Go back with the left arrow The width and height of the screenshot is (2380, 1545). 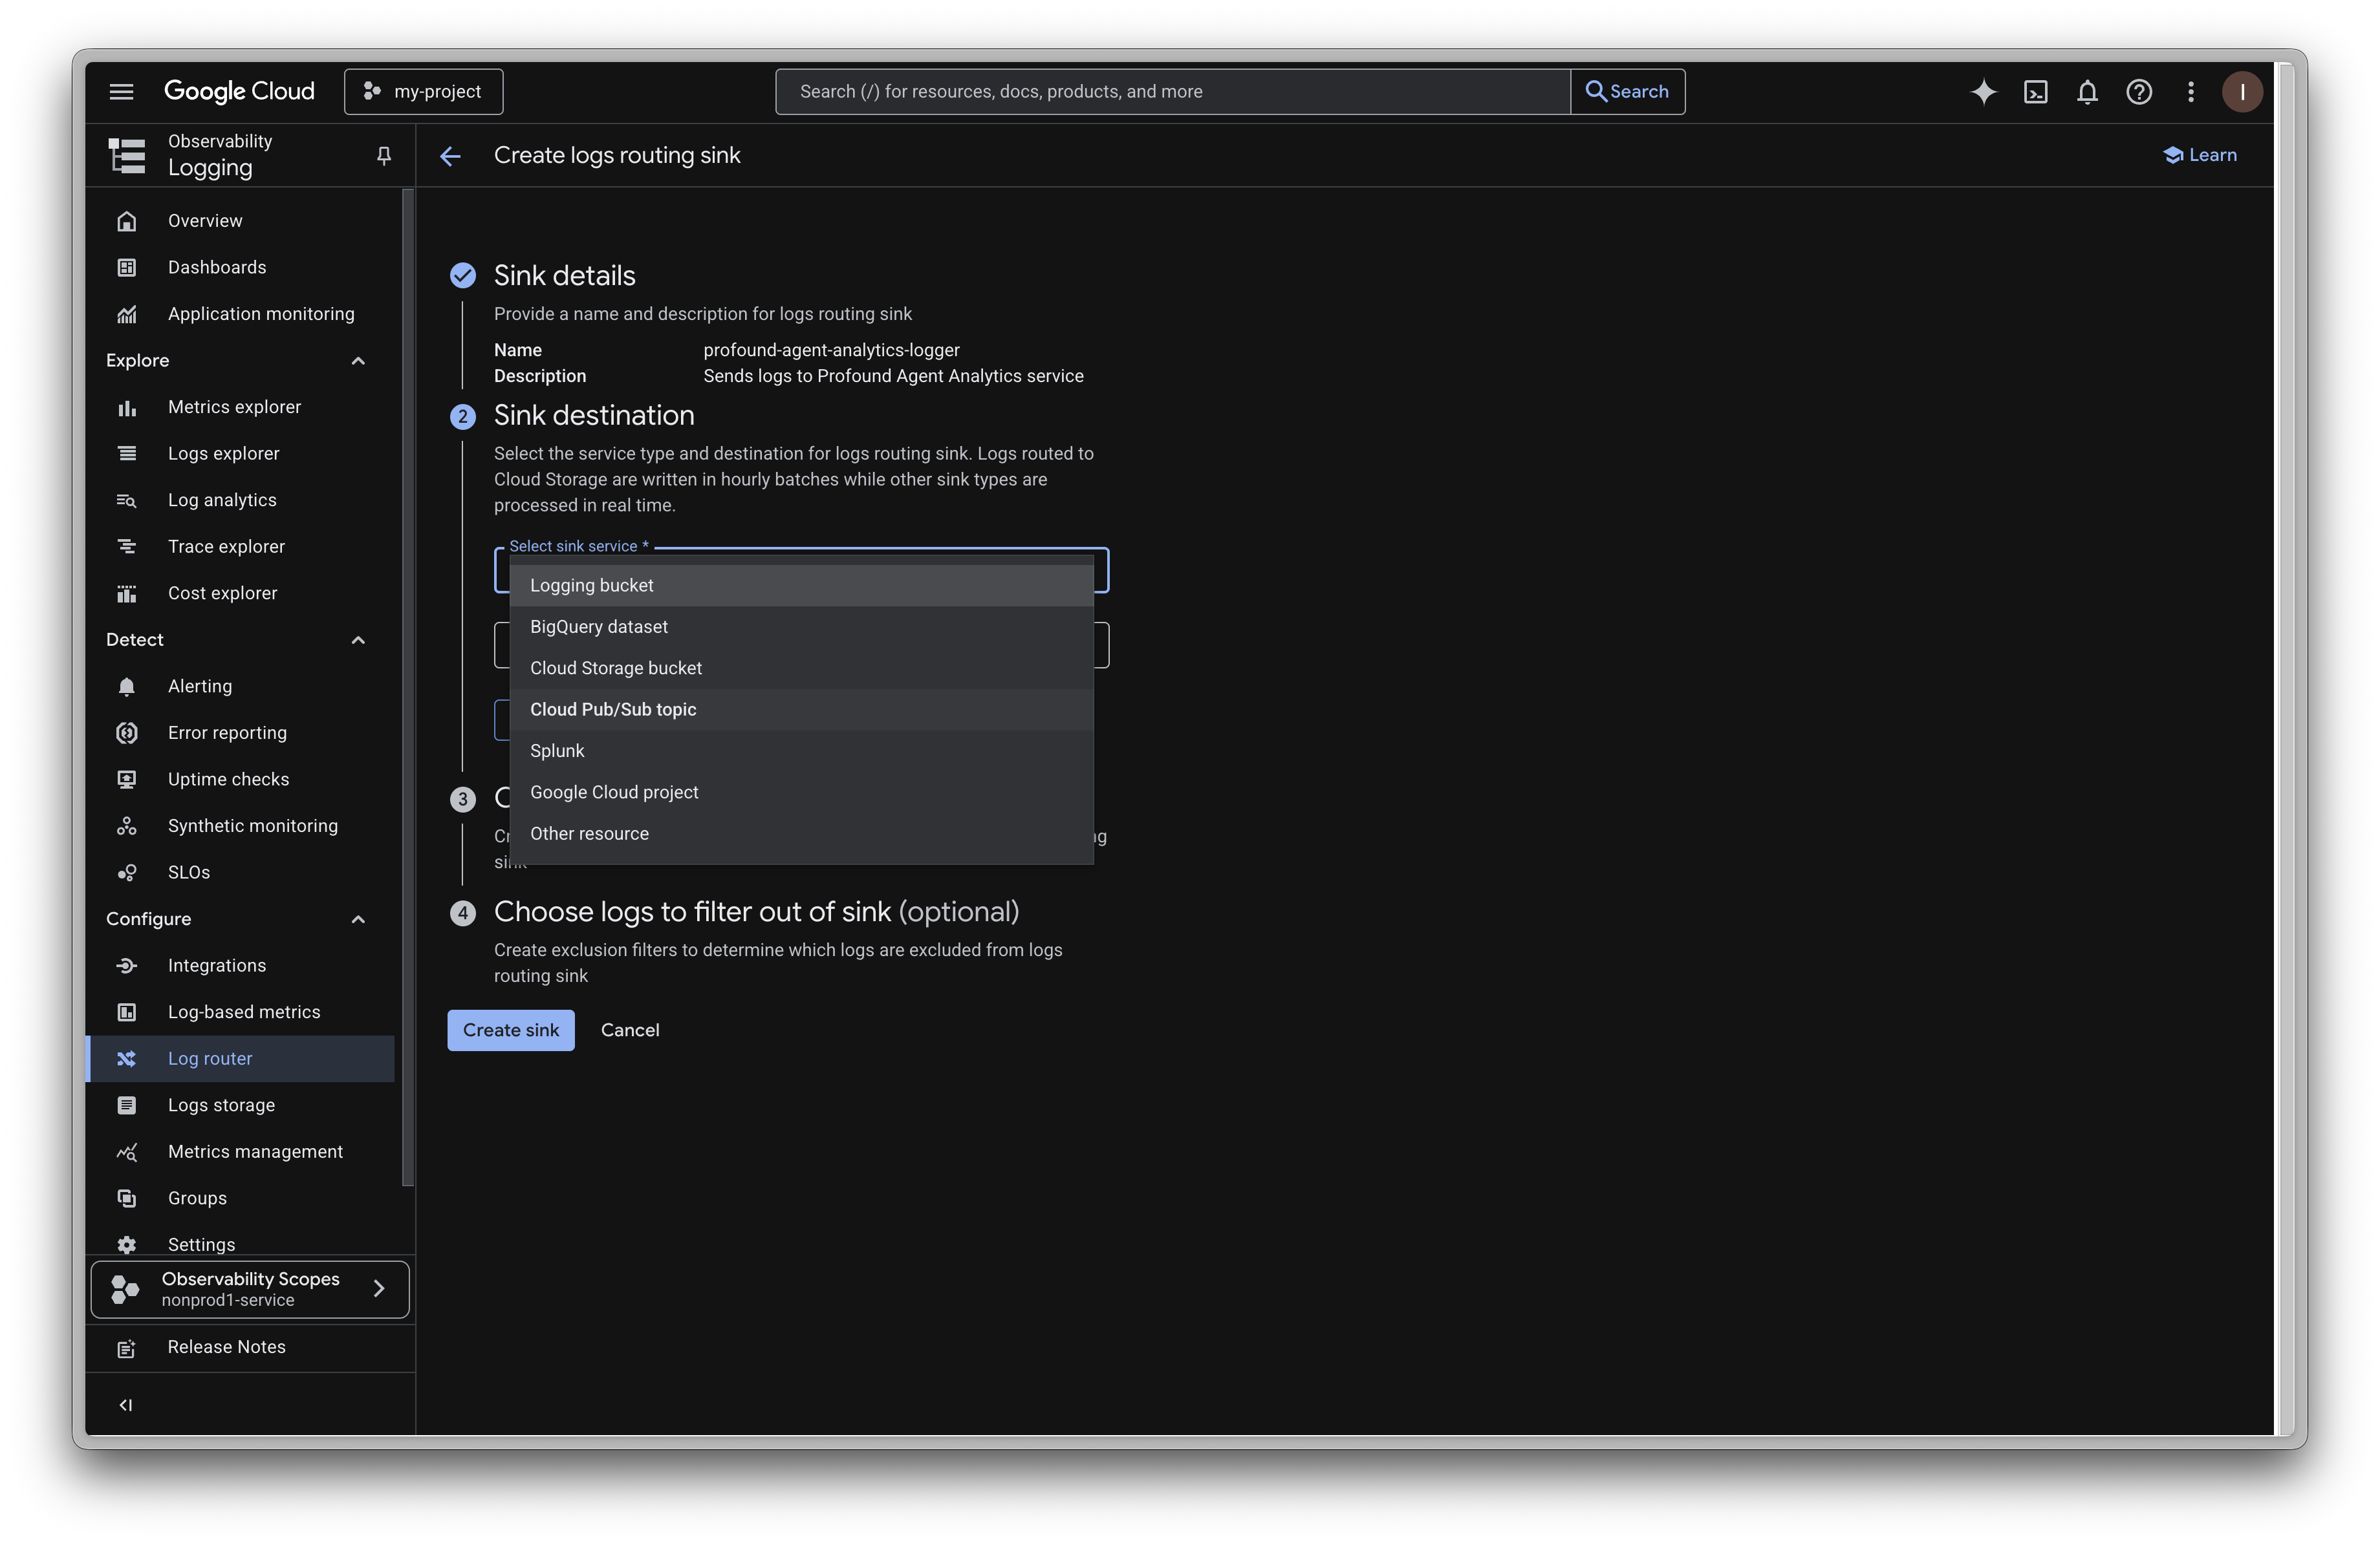pyautogui.click(x=450, y=156)
